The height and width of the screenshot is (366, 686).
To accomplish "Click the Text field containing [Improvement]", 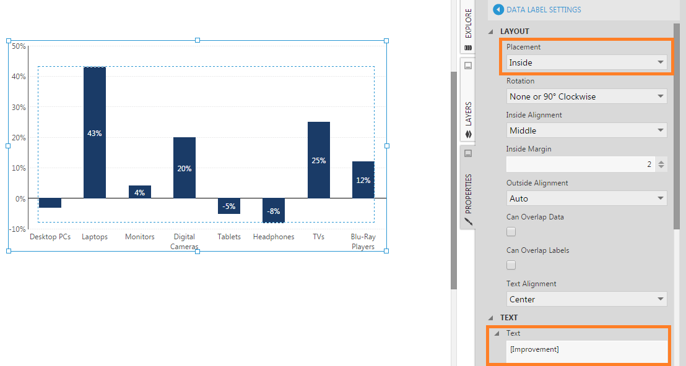I will click(586, 350).
